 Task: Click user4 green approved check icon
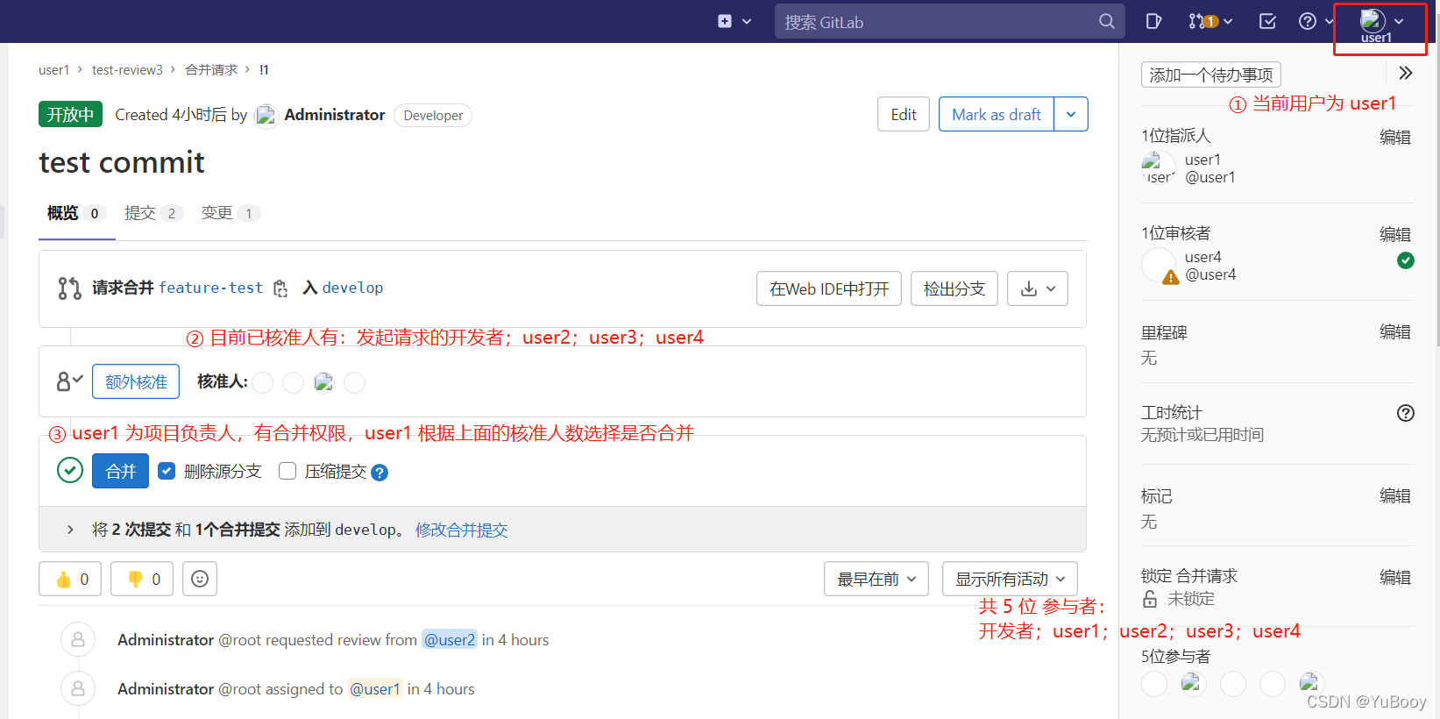point(1406,260)
